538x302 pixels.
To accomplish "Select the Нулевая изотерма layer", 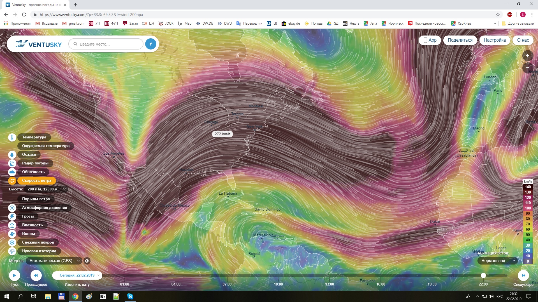I will [x=39, y=251].
